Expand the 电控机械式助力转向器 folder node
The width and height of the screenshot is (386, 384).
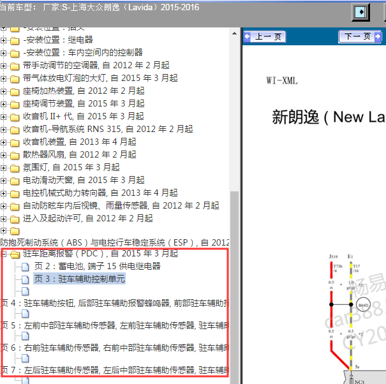[x=3, y=194]
